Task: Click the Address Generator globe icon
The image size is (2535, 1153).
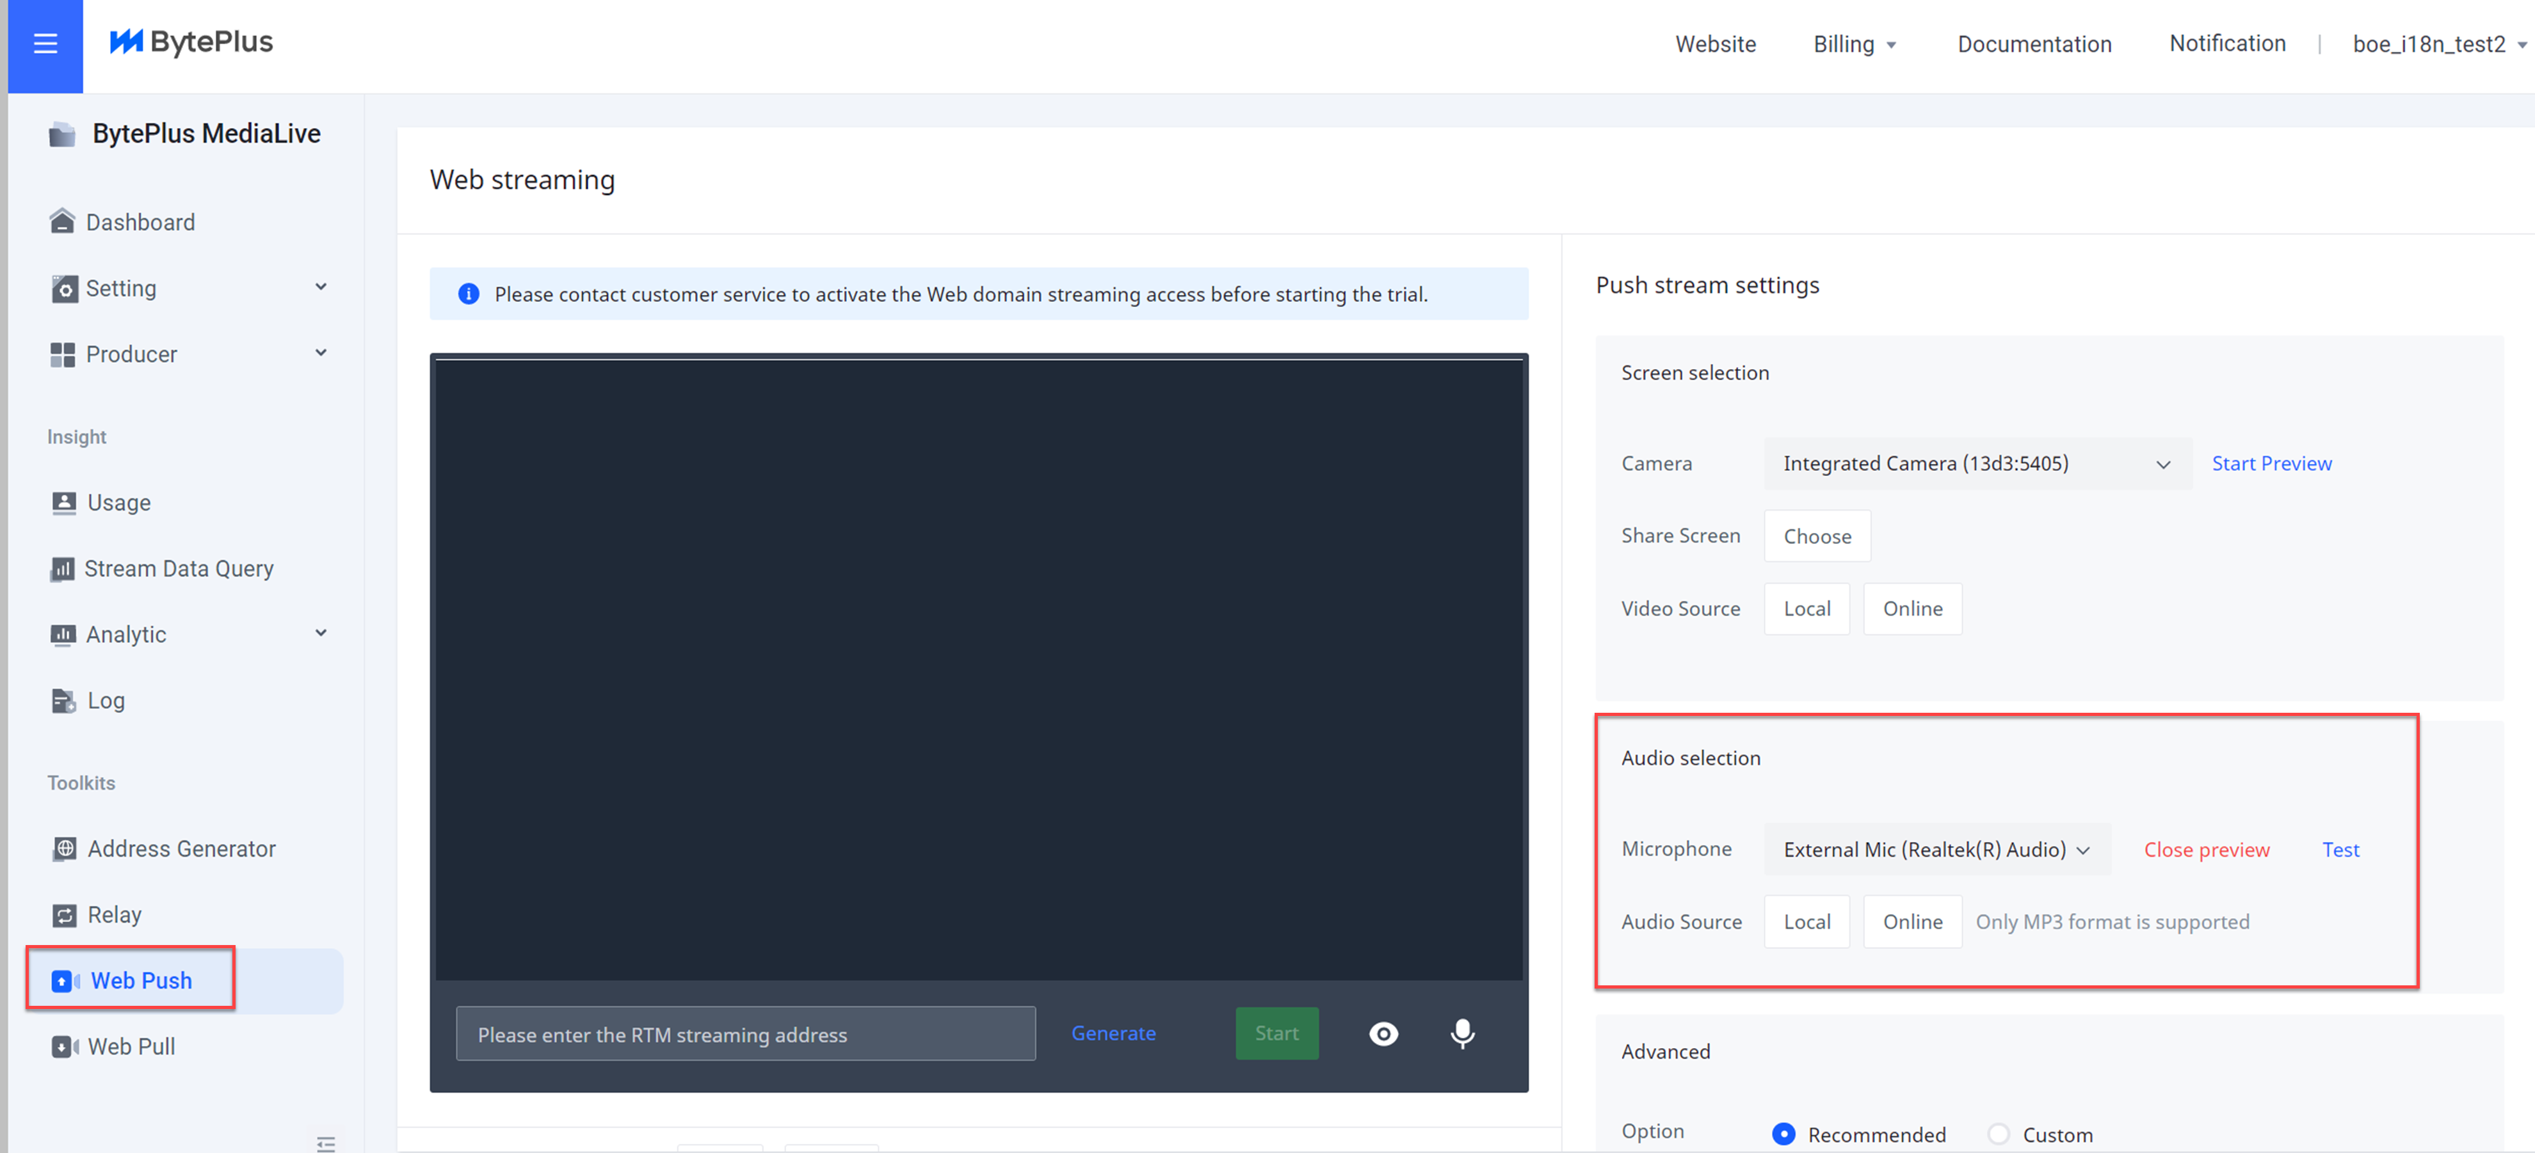Action: click(65, 848)
